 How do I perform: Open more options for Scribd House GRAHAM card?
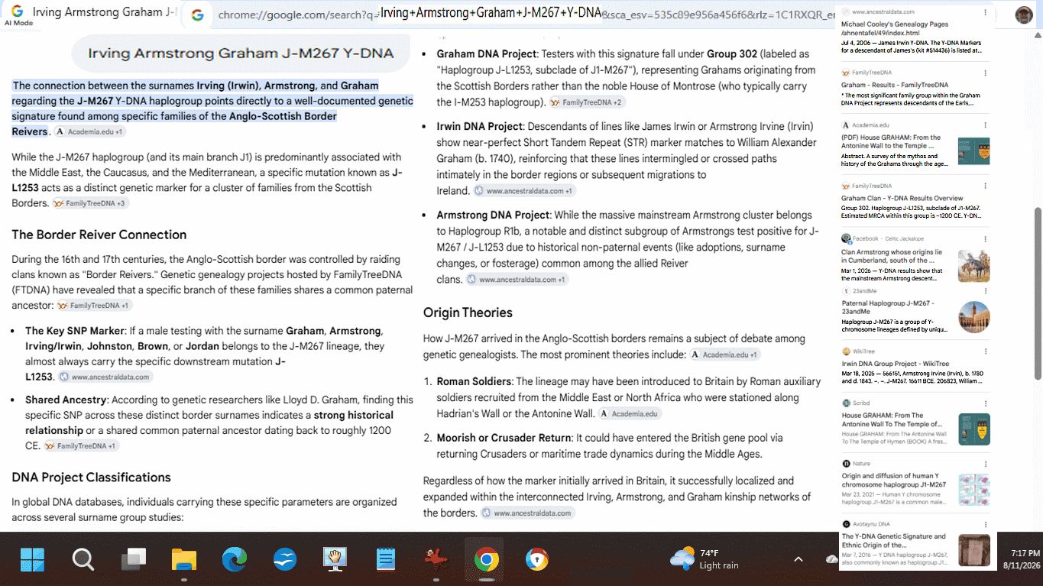point(984,403)
